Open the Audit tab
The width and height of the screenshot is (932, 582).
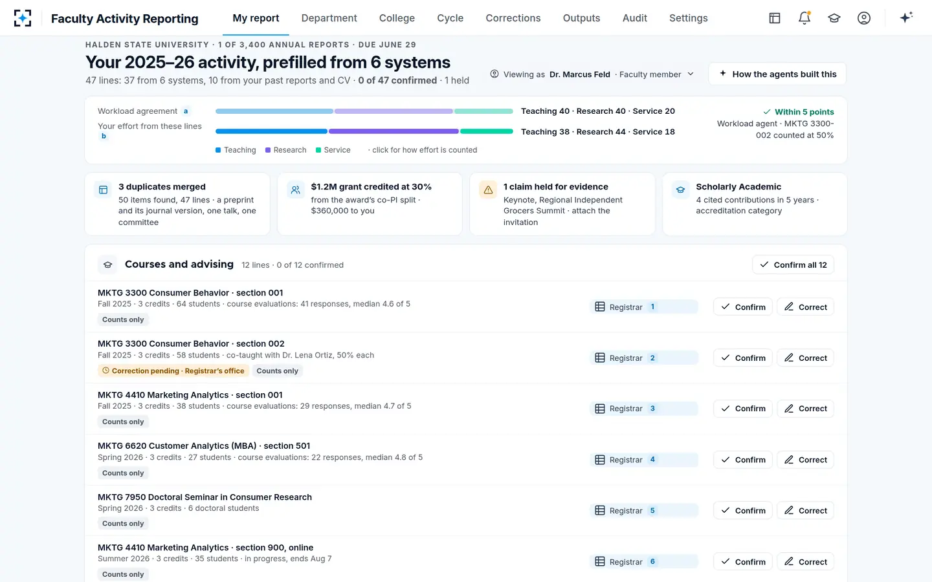click(x=635, y=18)
